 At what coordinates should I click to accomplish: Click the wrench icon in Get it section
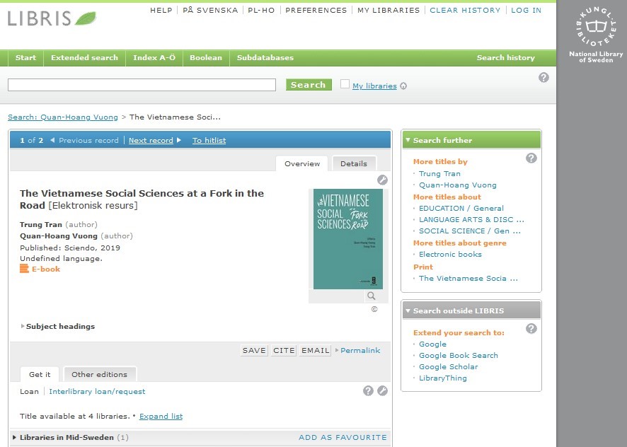pyautogui.click(x=382, y=390)
